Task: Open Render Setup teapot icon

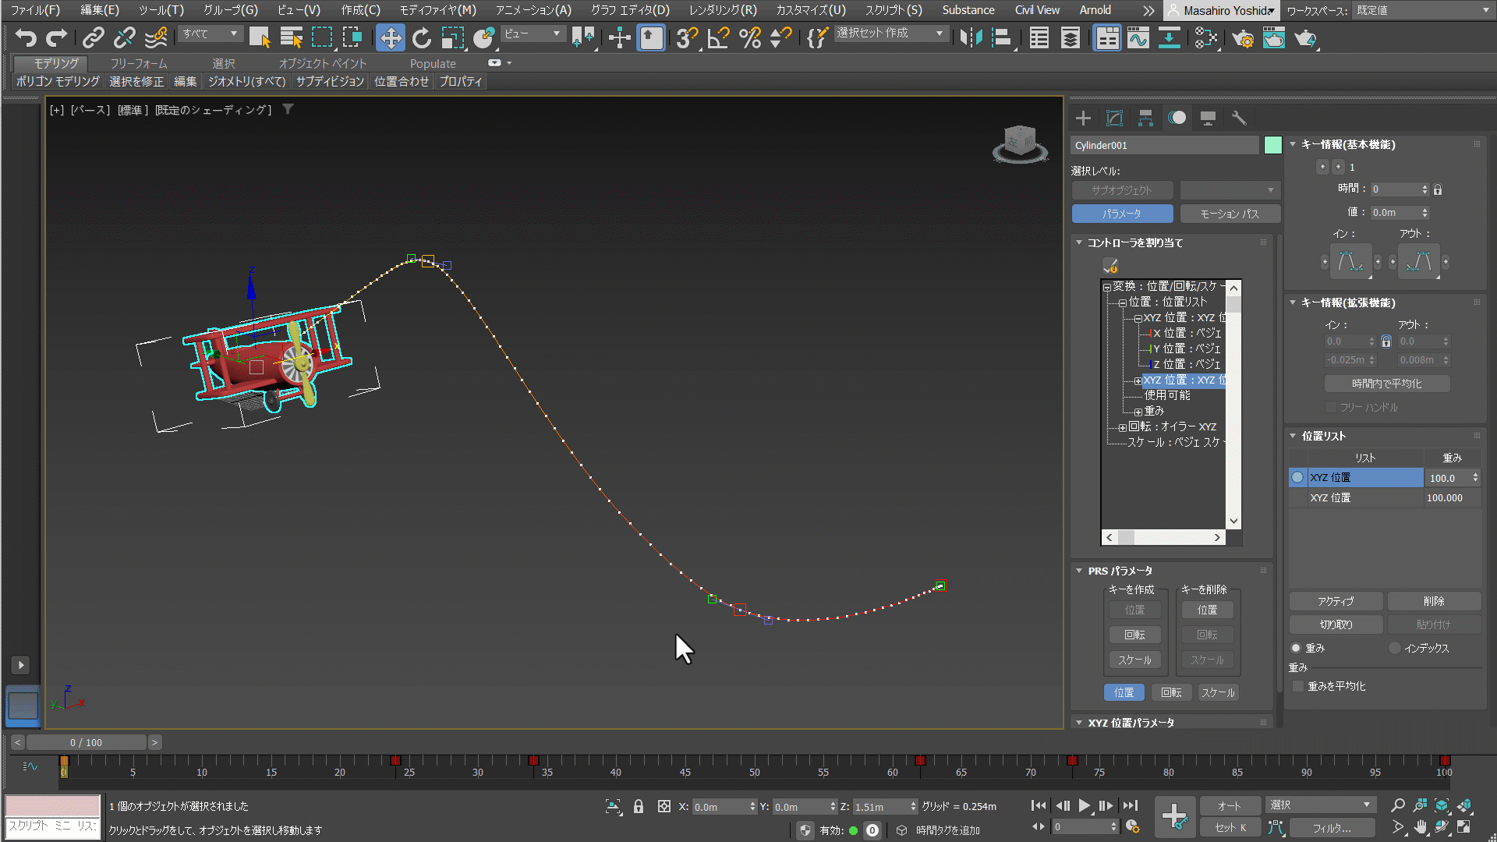Action: click(x=1243, y=37)
